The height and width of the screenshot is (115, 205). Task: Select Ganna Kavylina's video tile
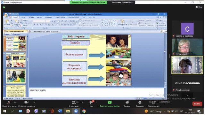(x=187, y=47)
